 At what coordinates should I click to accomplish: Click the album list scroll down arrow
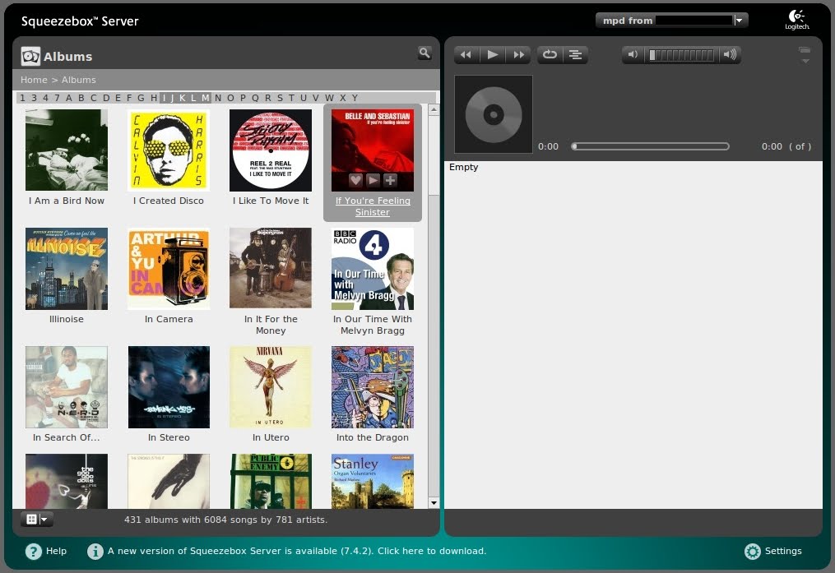[x=434, y=503]
